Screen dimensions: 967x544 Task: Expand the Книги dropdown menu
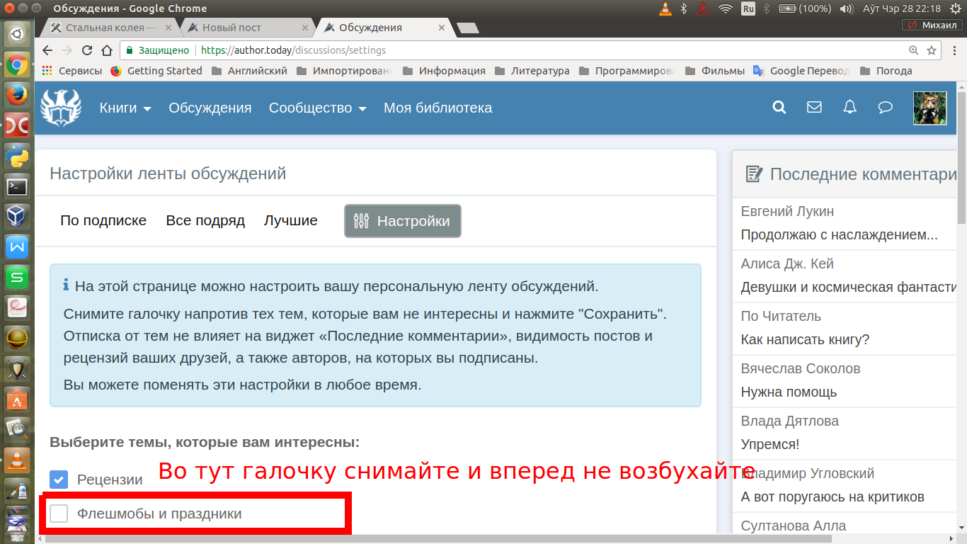click(125, 108)
